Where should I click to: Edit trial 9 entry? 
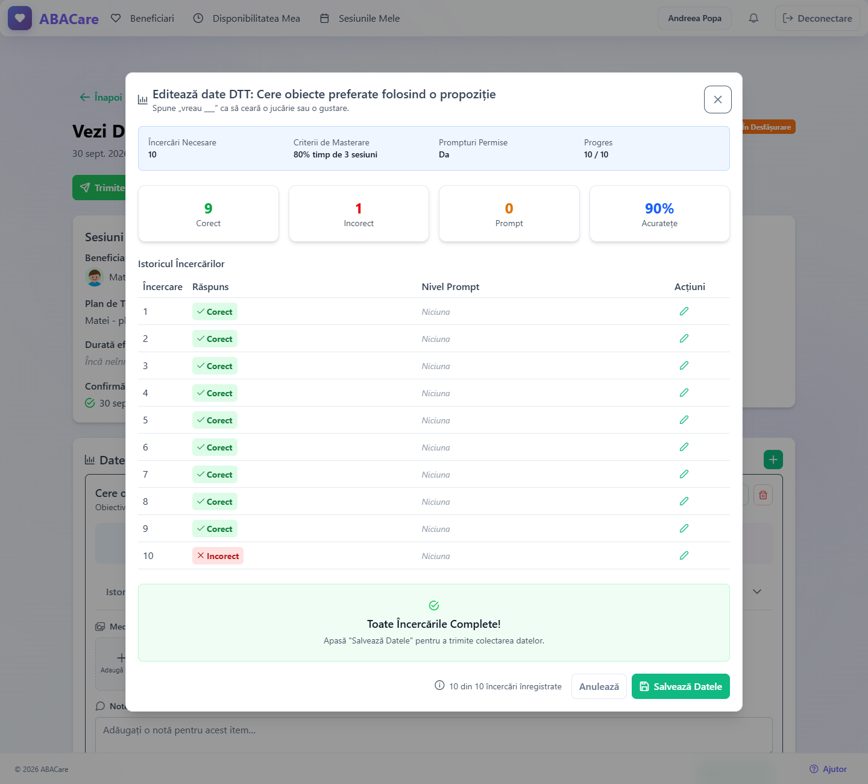(x=684, y=528)
